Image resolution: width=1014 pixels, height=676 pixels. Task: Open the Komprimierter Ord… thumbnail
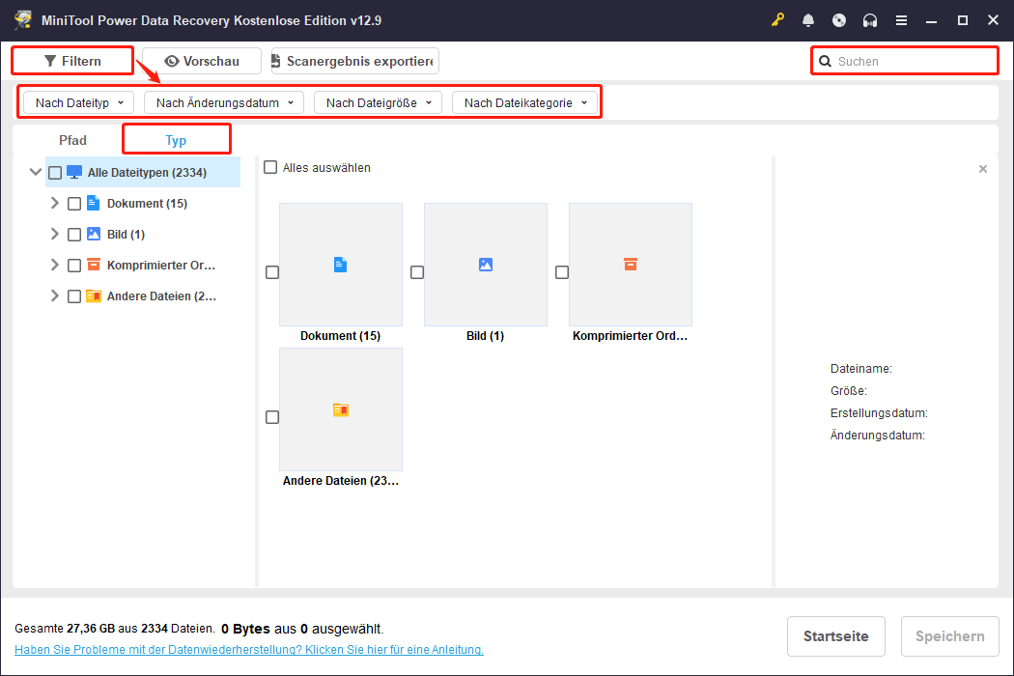tap(631, 265)
